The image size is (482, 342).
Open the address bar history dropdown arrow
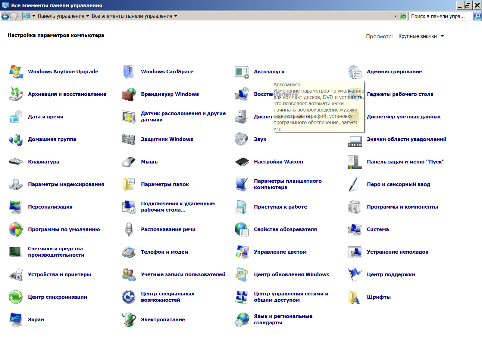tap(396, 16)
